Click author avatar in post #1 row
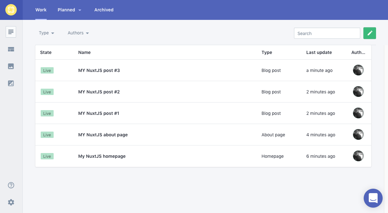 358,113
